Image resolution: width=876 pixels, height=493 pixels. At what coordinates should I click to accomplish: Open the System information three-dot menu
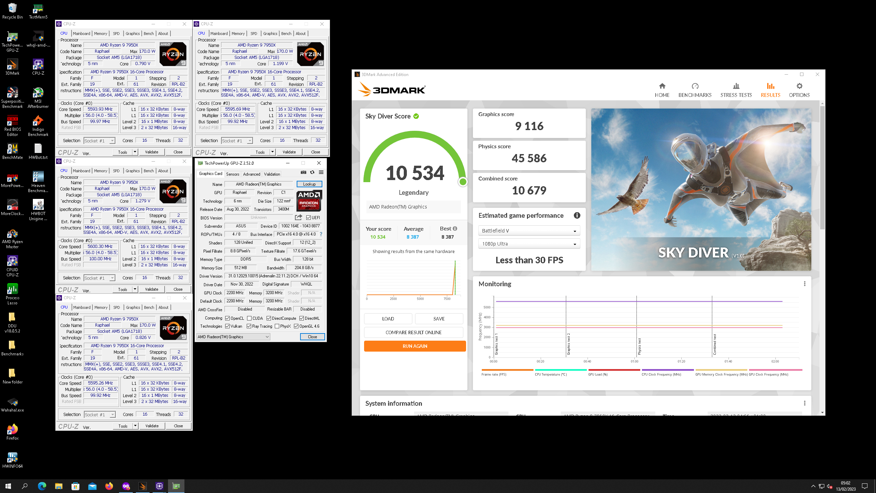[804, 403]
